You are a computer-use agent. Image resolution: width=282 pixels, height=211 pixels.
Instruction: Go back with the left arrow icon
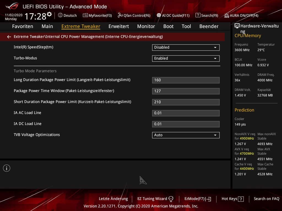pyautogui.click(x=9, y=37)
